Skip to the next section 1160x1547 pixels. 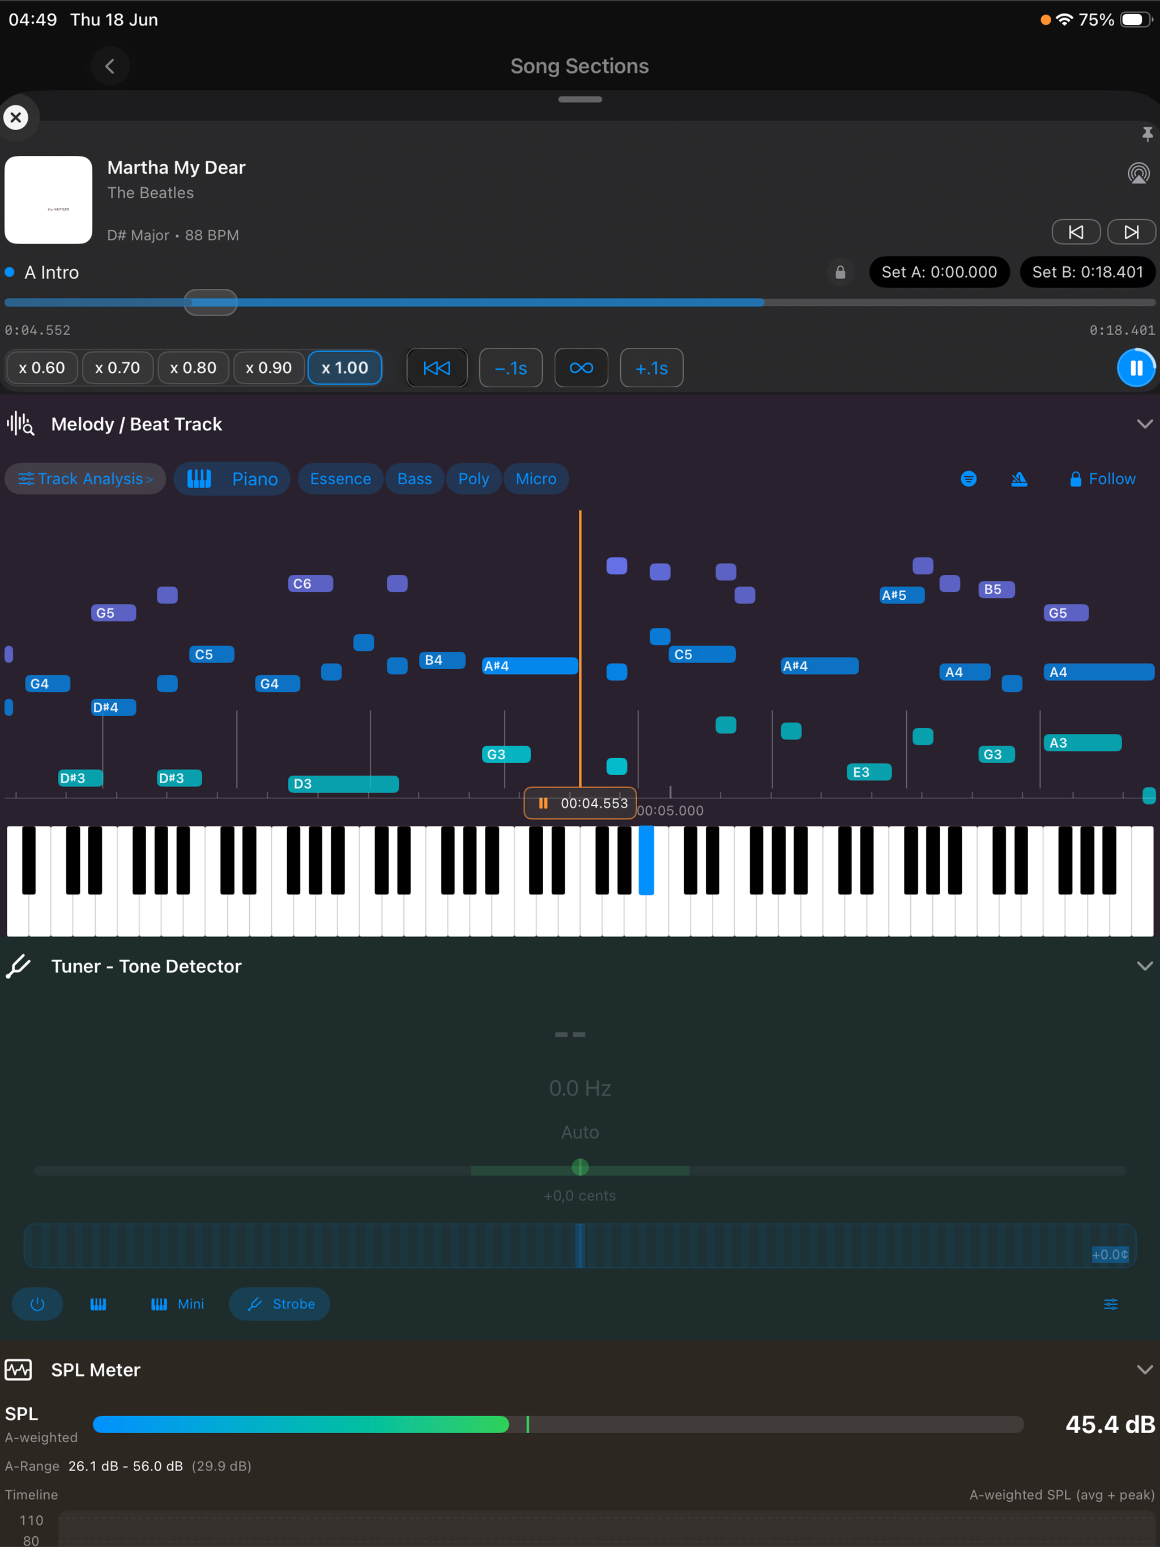tap(1131, 232)
